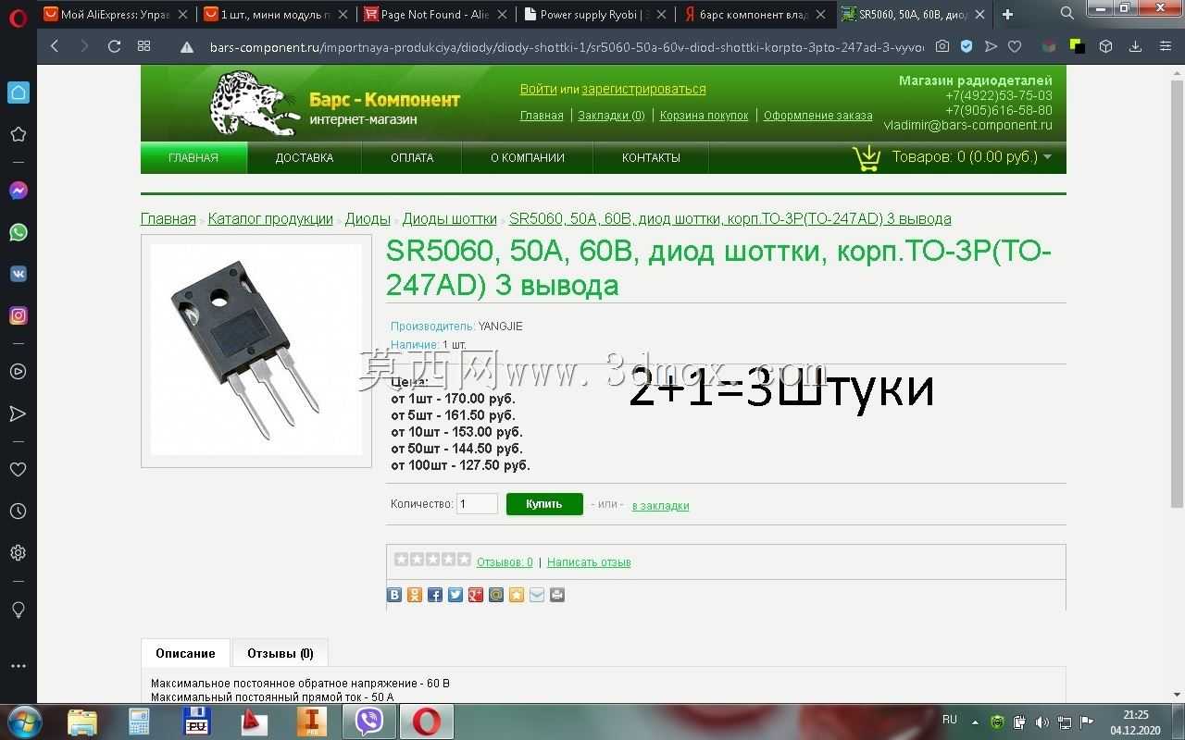Go back to the previous page
Screen dimensions: 1185x740
(55, 46)
